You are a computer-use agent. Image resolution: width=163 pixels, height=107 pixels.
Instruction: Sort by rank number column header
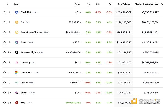7,4
